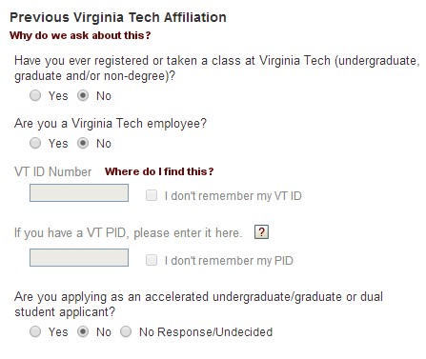Viewport: 426px width, 359px height.
Task: Click the 'Previous Virginia Tech Affiliation' heading
Action: (x=118, y=17)
